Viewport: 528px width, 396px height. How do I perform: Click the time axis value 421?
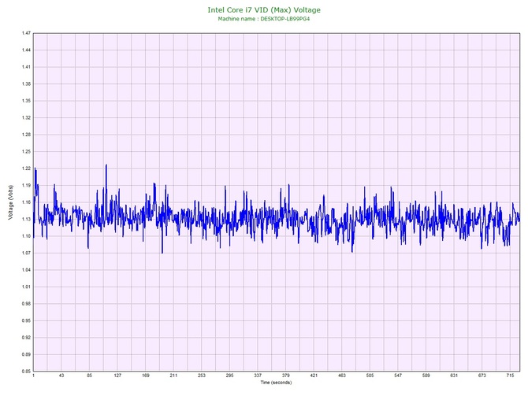(314, 376)
